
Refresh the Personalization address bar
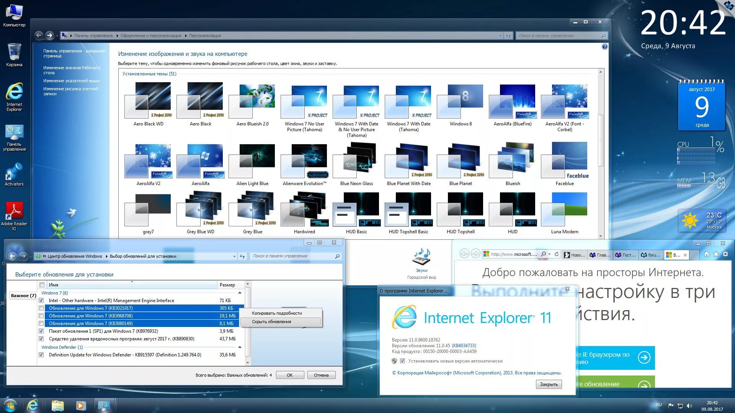pos(508,36)
